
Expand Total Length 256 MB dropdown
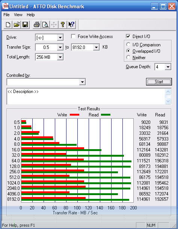click(60, 57)
